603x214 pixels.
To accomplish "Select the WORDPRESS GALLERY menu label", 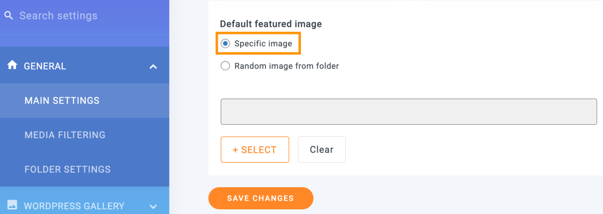I will (74, 206).
